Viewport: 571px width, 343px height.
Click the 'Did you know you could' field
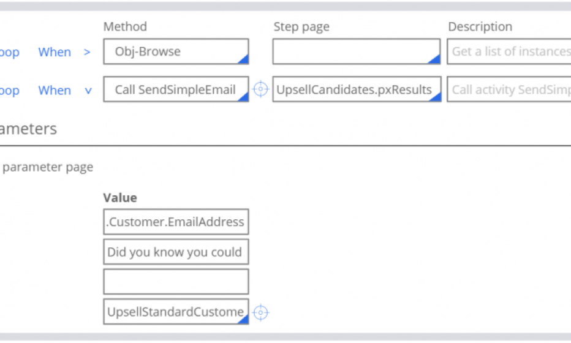click(176, 252)
